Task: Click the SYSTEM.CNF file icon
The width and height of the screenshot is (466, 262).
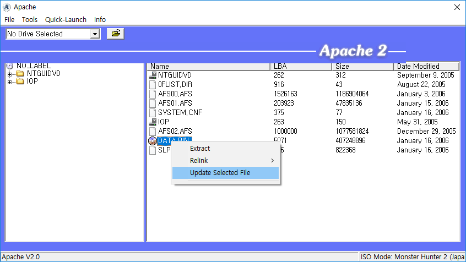Action: (x=153, y=113)
